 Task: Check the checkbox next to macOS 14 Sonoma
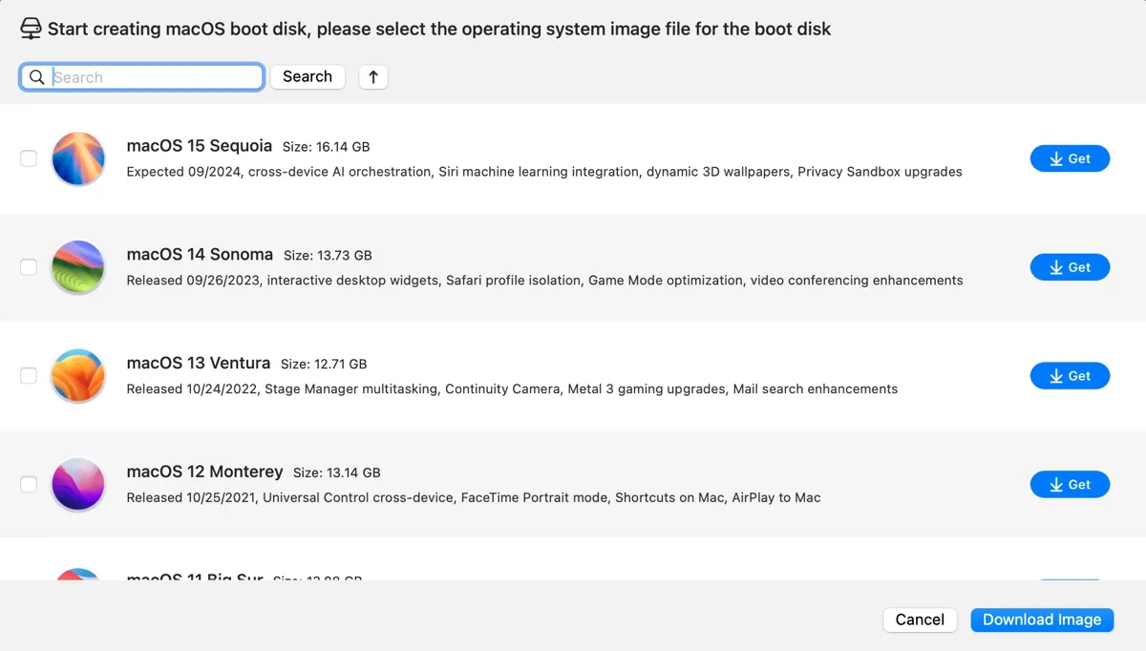click(x=29, y=267)
